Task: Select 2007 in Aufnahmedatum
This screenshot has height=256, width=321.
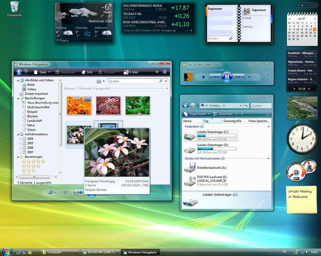Action: [30, 152]
